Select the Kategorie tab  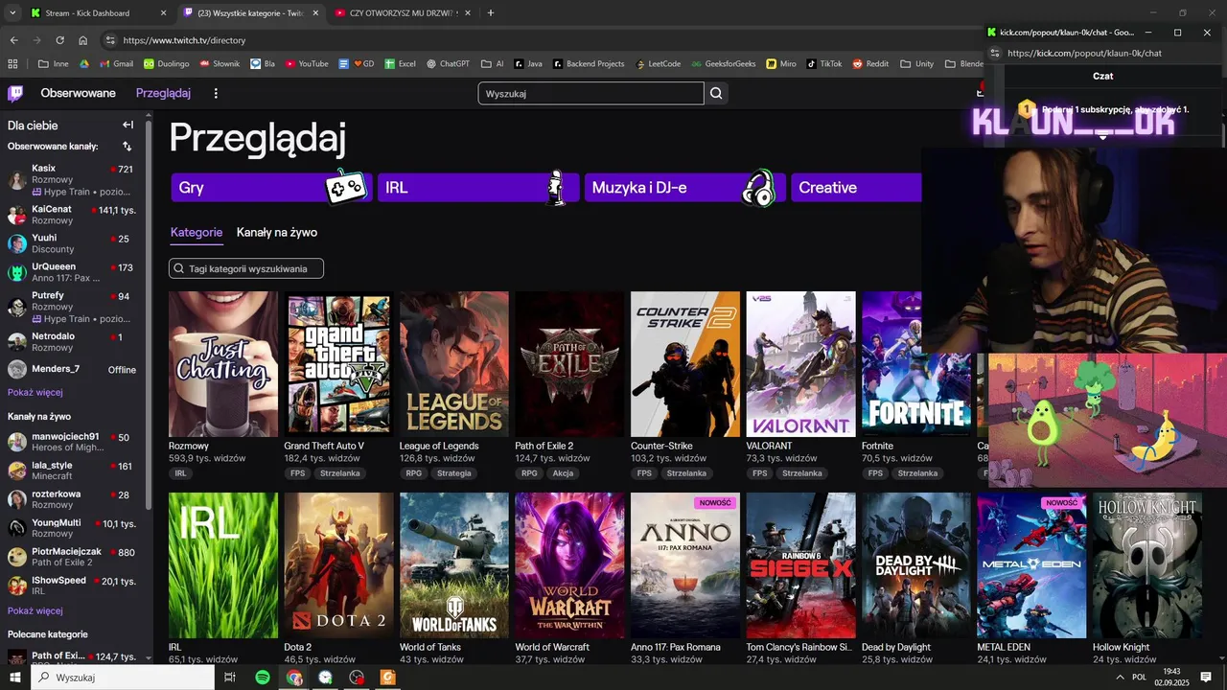click(197, 232)
